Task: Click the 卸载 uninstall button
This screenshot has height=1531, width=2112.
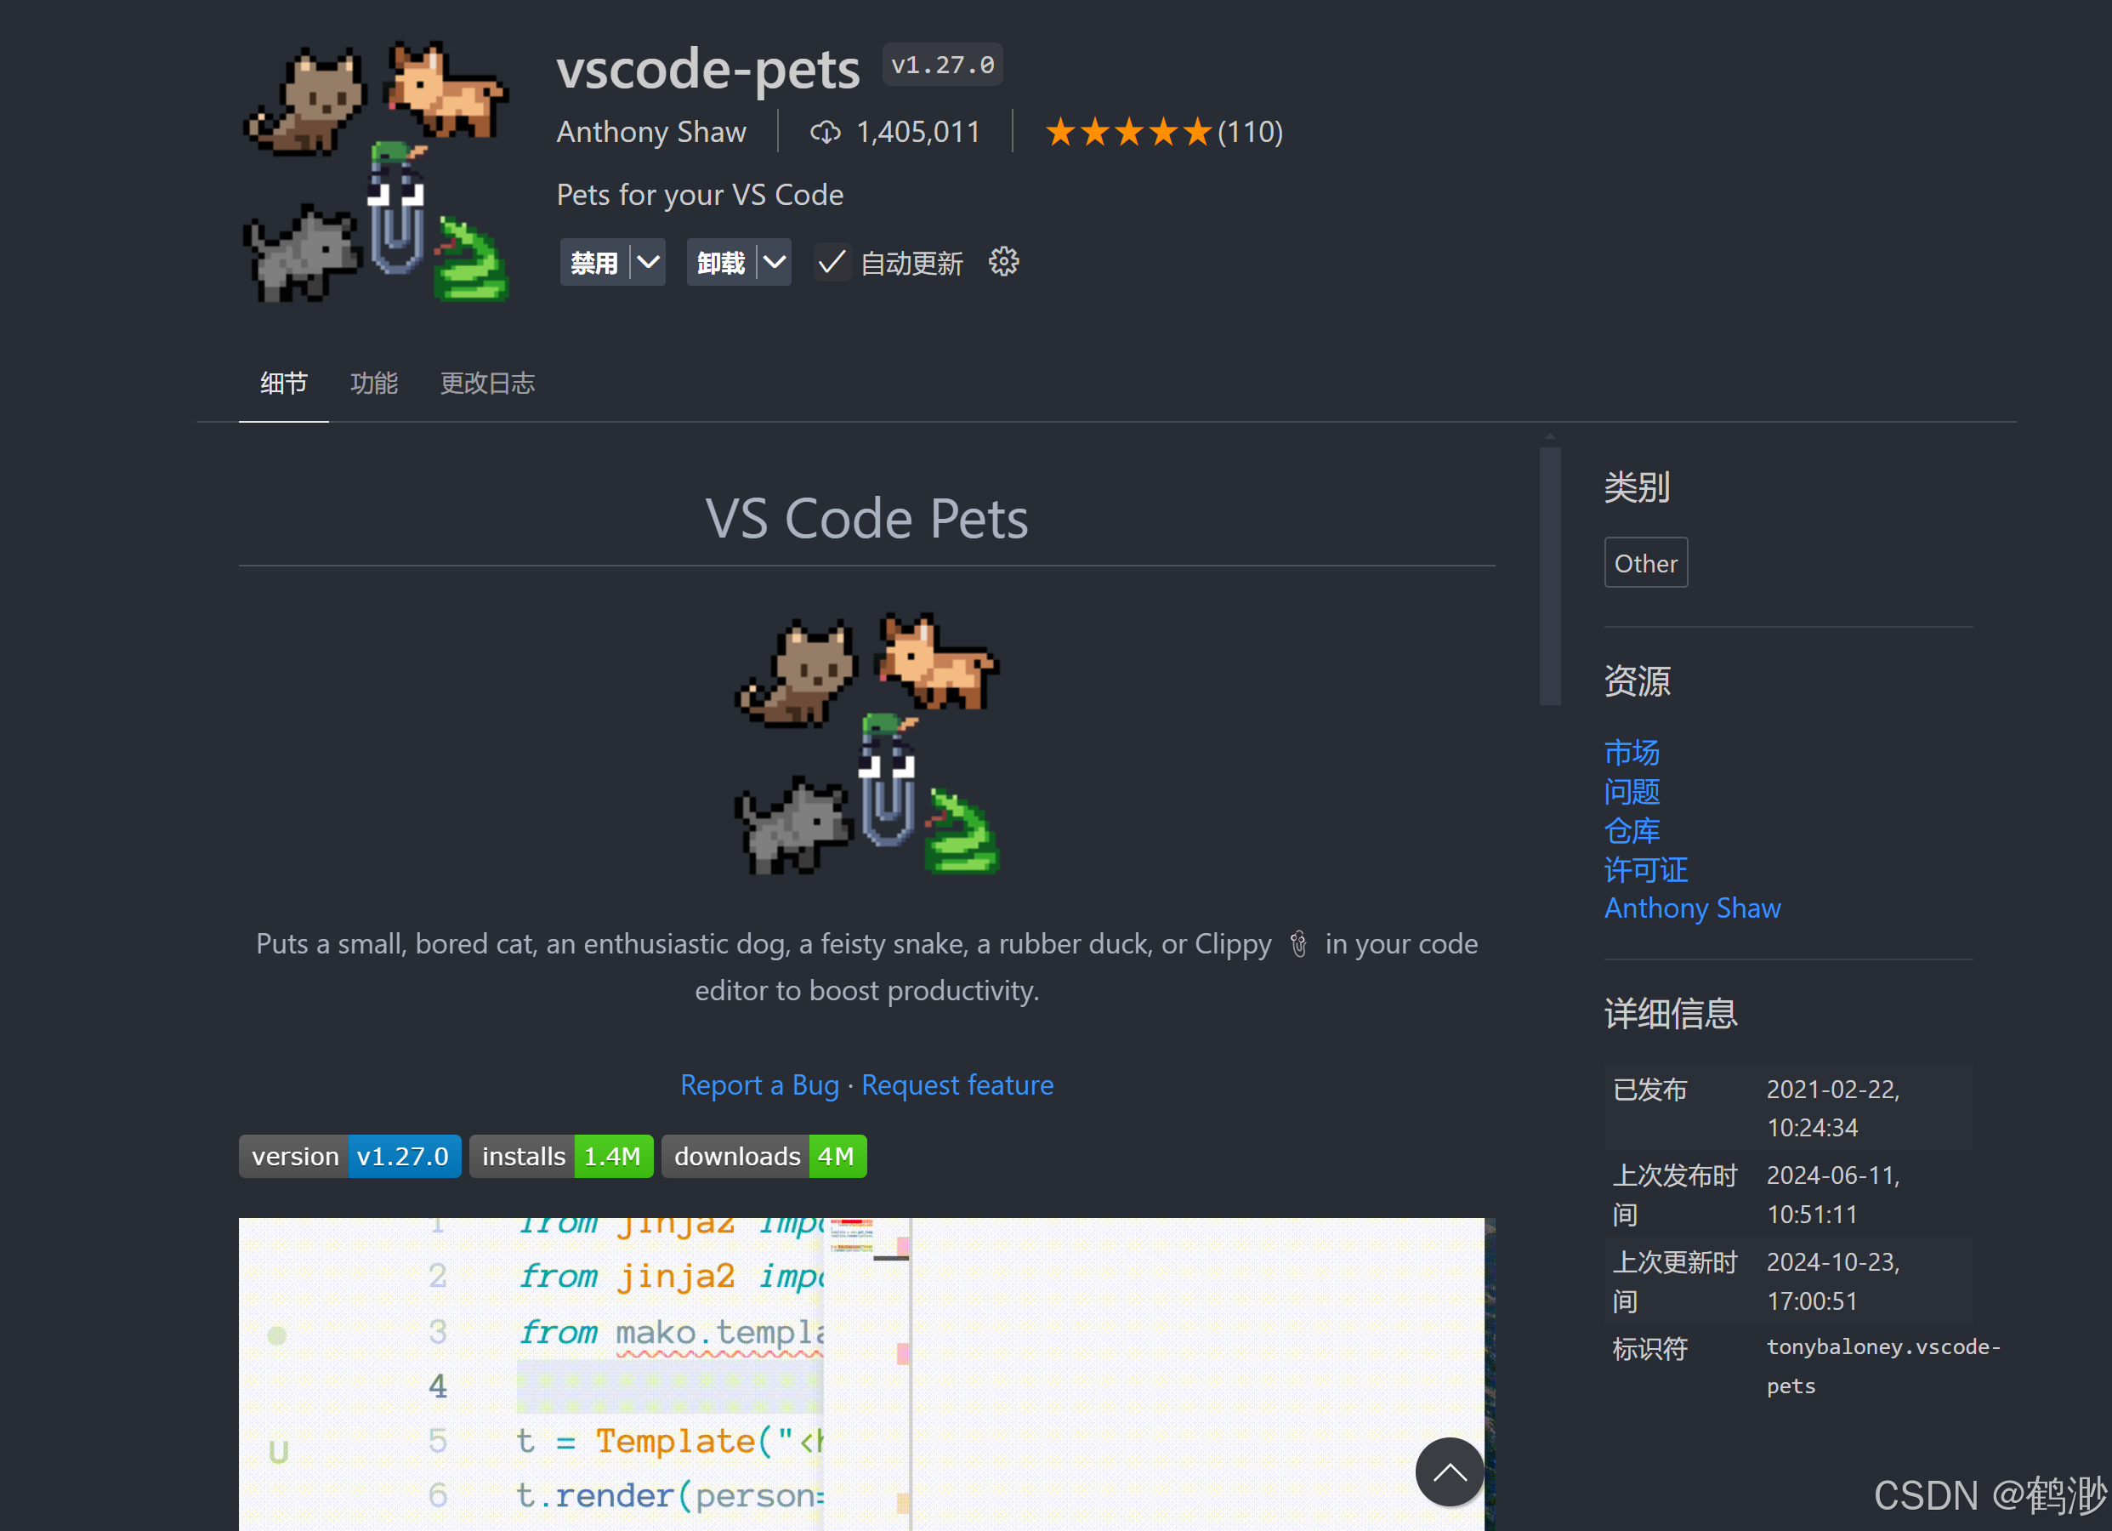Action: coord(722,263)
